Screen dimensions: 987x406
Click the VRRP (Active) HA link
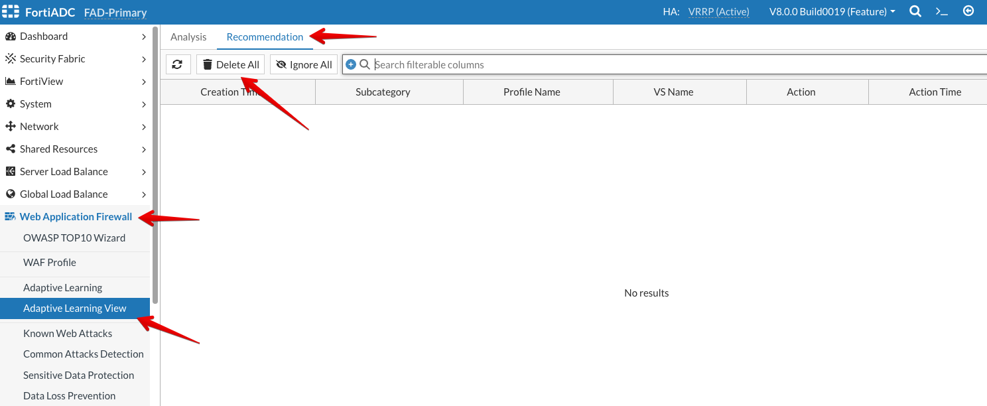point(718,12)
